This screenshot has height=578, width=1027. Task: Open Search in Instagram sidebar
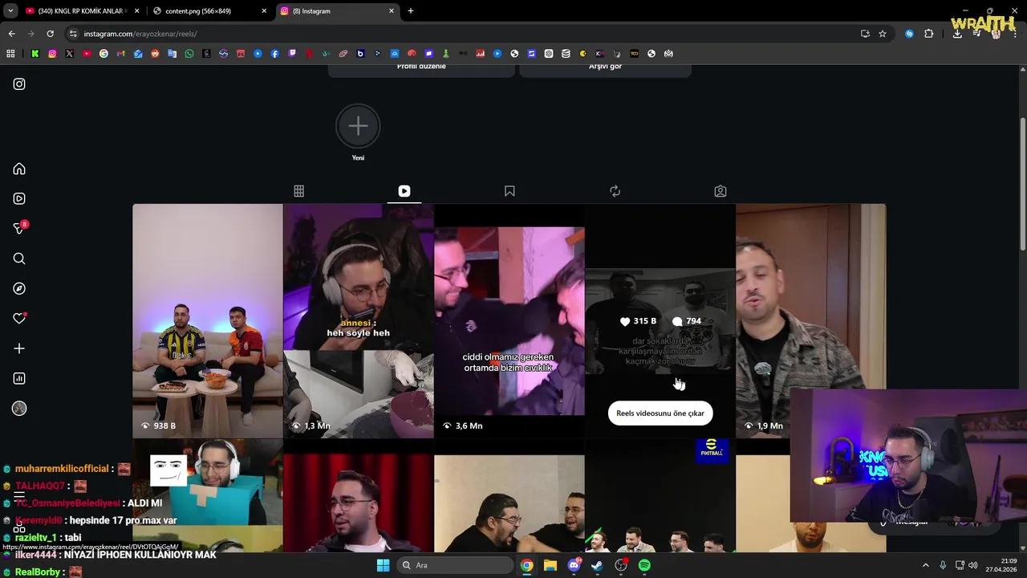click(19, 258)
